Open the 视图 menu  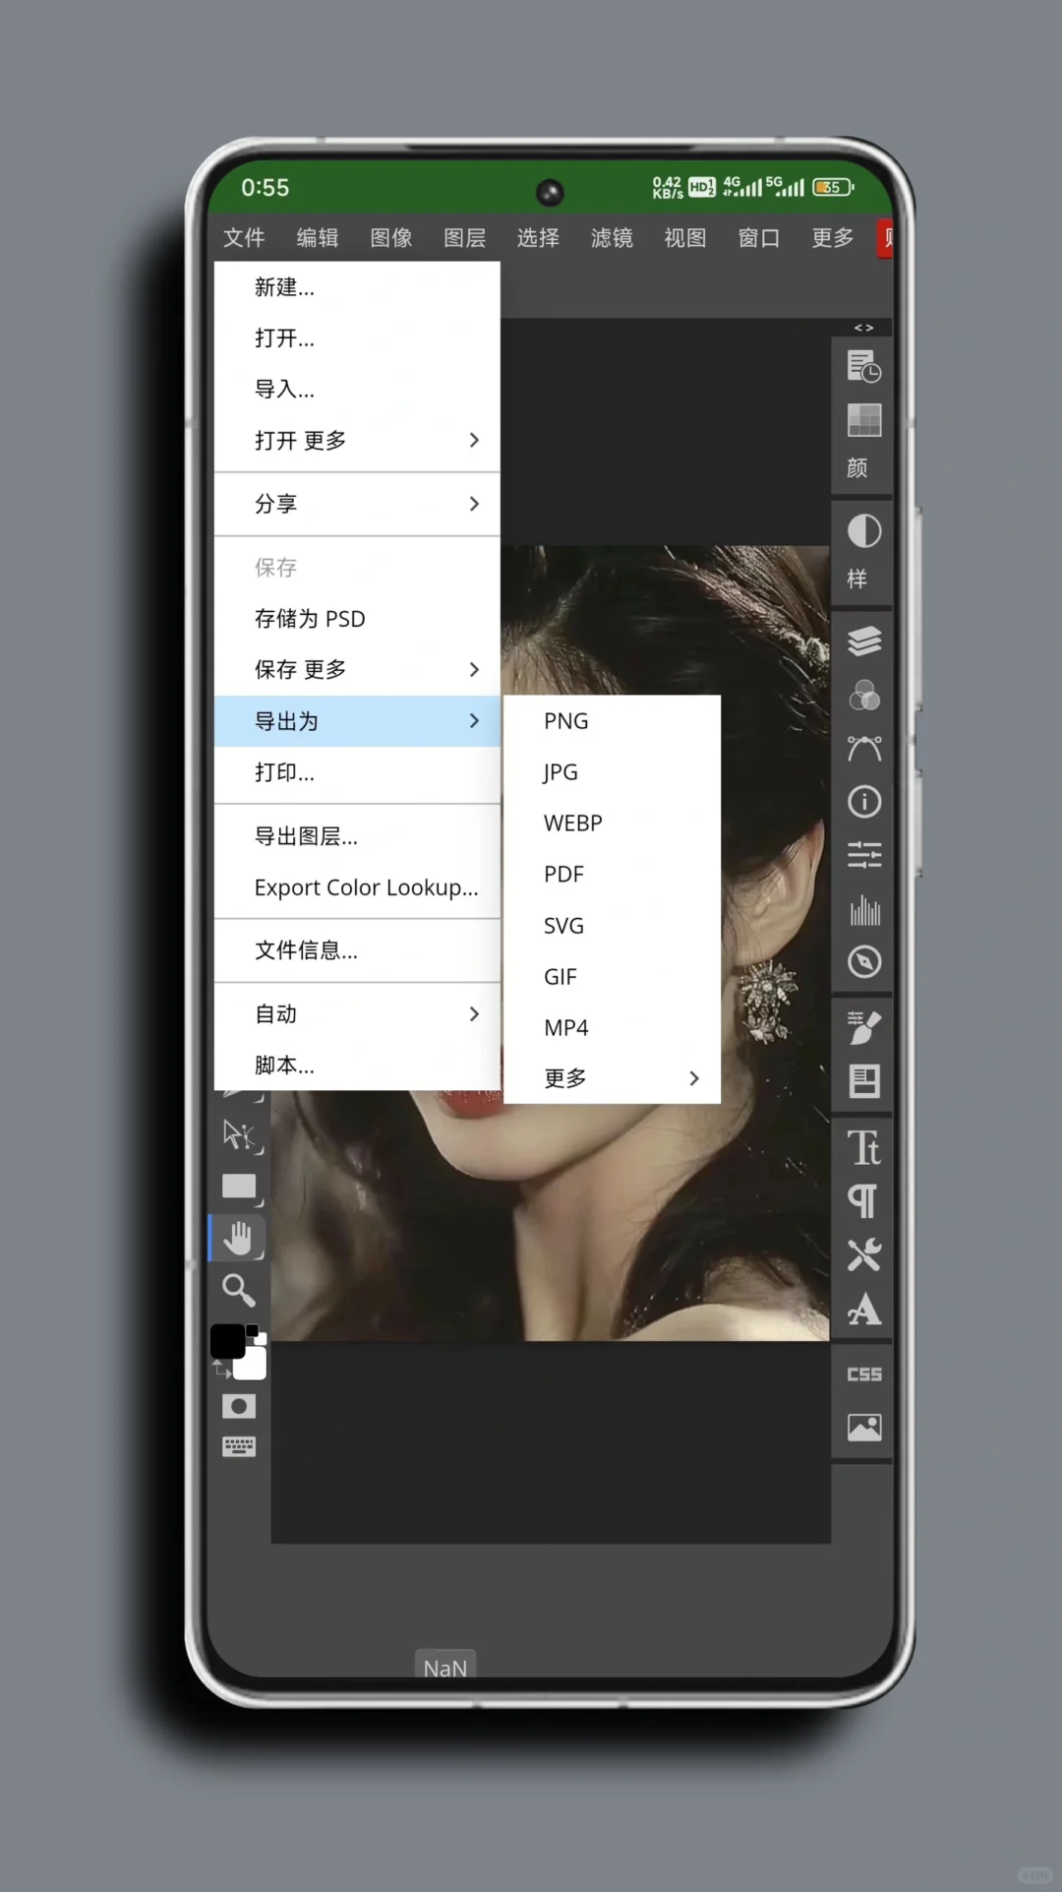click(685, 238)
